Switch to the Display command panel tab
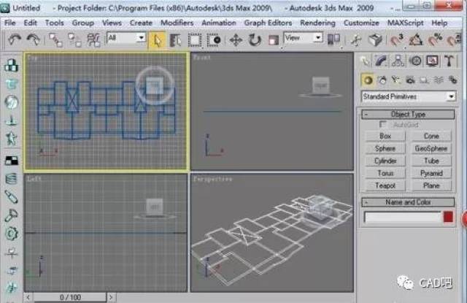 coord(432,61)
